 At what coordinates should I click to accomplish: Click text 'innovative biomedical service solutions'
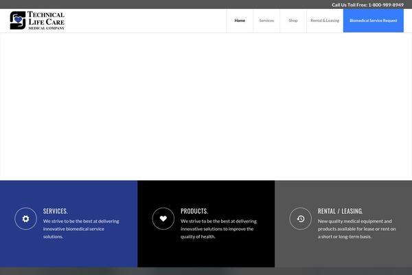click(x=73, y=232)
